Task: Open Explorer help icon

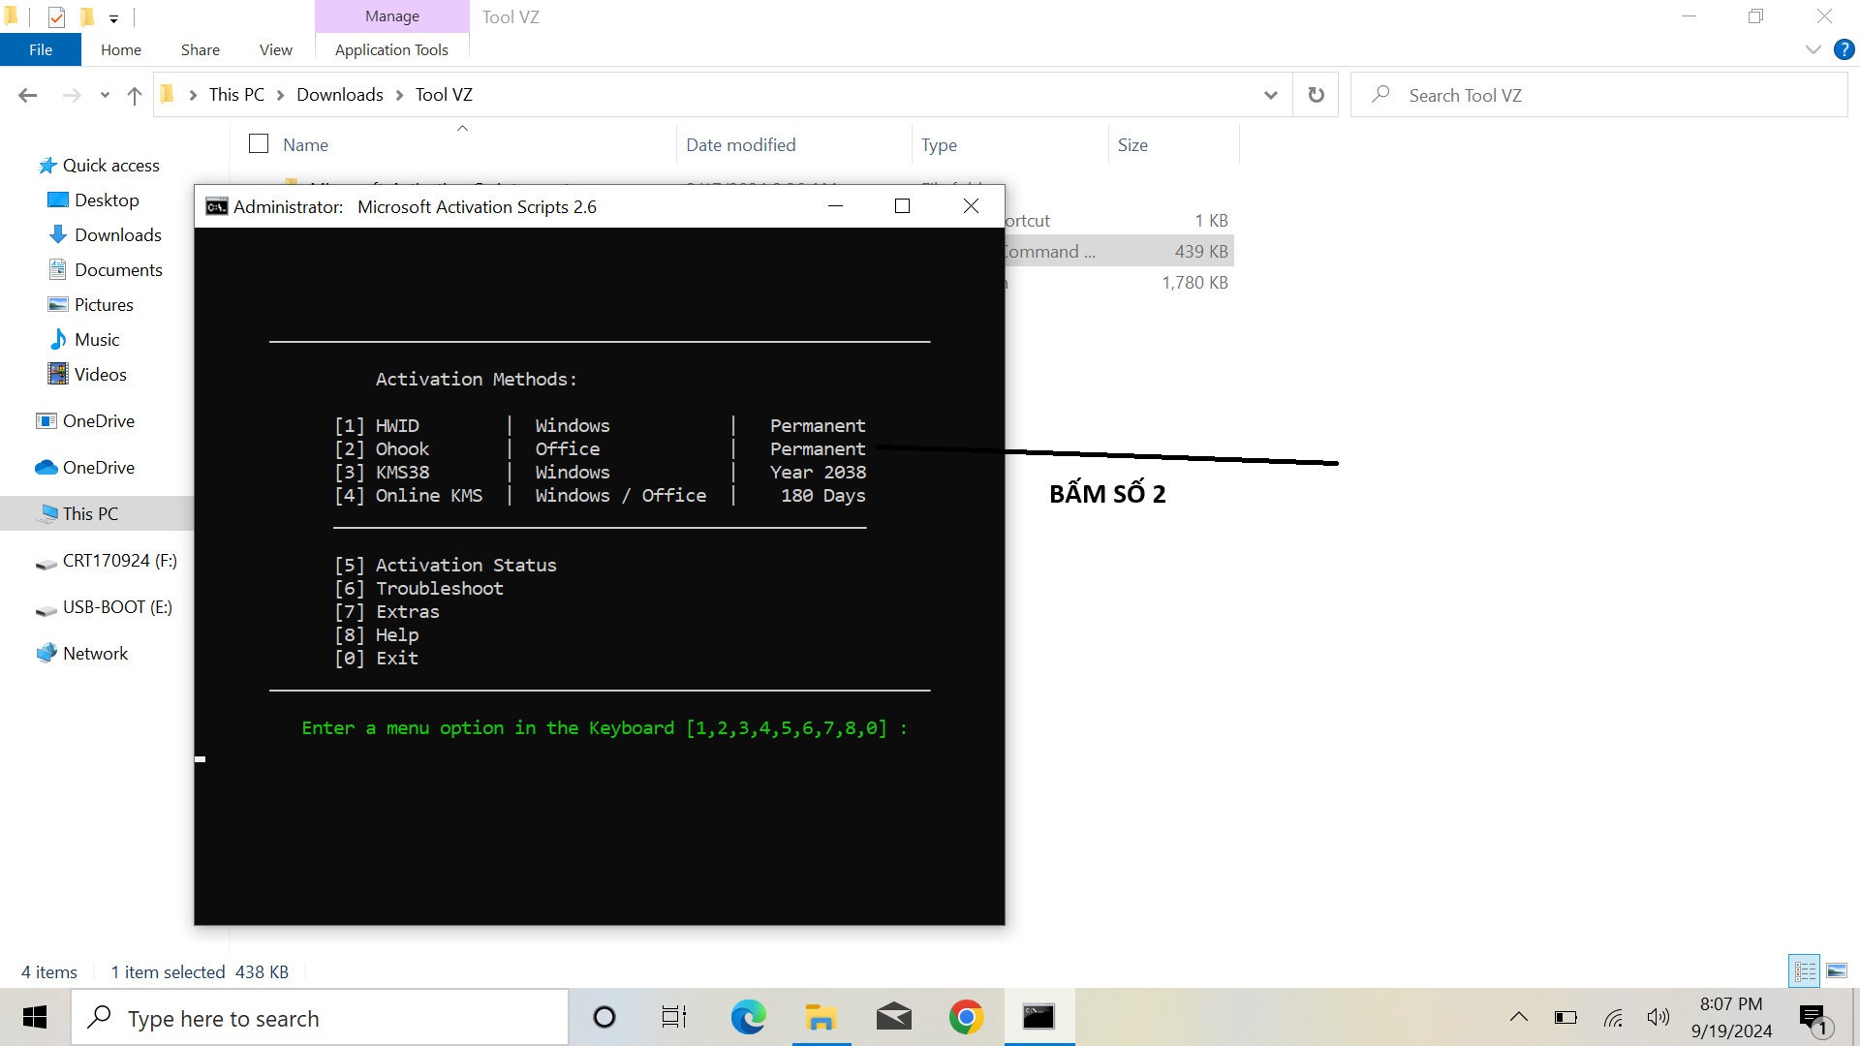Action: point(1844,49)
